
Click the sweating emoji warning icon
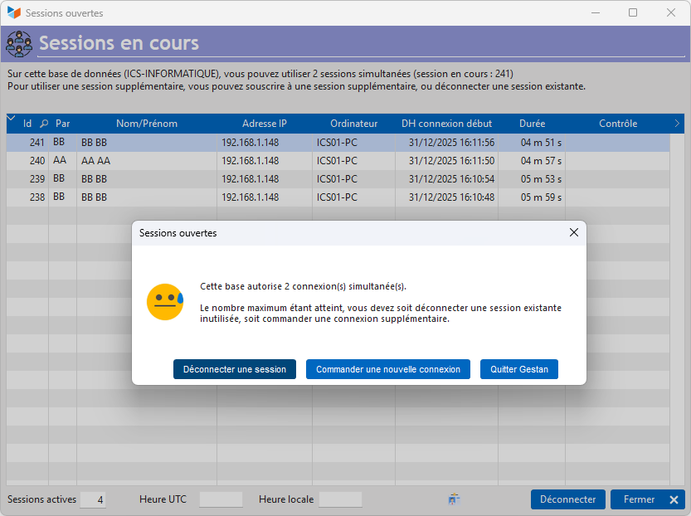click(164, 302)
